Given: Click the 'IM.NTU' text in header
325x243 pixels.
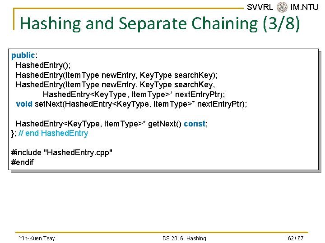Looking at the screenshot, I should click(x=304, y=7).
